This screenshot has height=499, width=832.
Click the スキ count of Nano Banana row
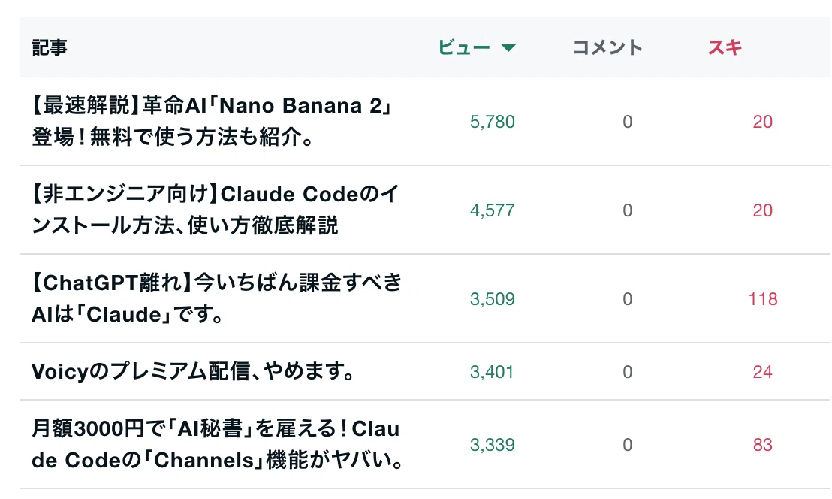tap(762, 122)
